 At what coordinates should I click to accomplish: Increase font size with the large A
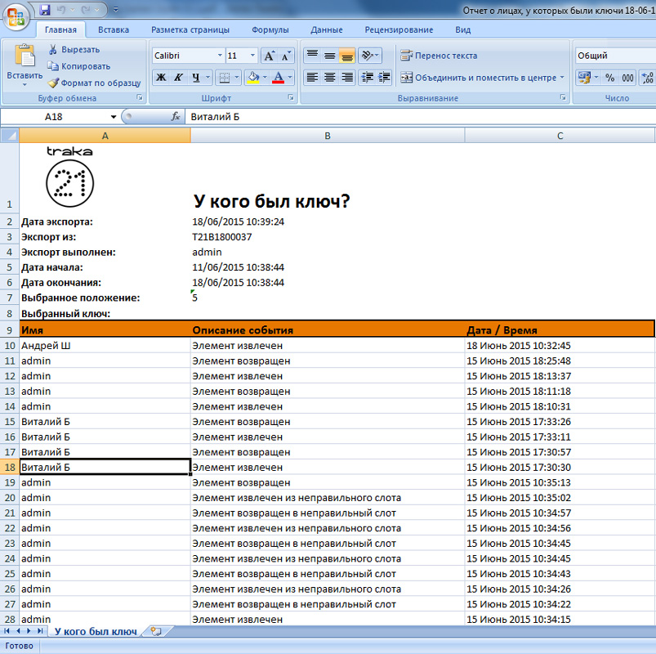(269, 56)
